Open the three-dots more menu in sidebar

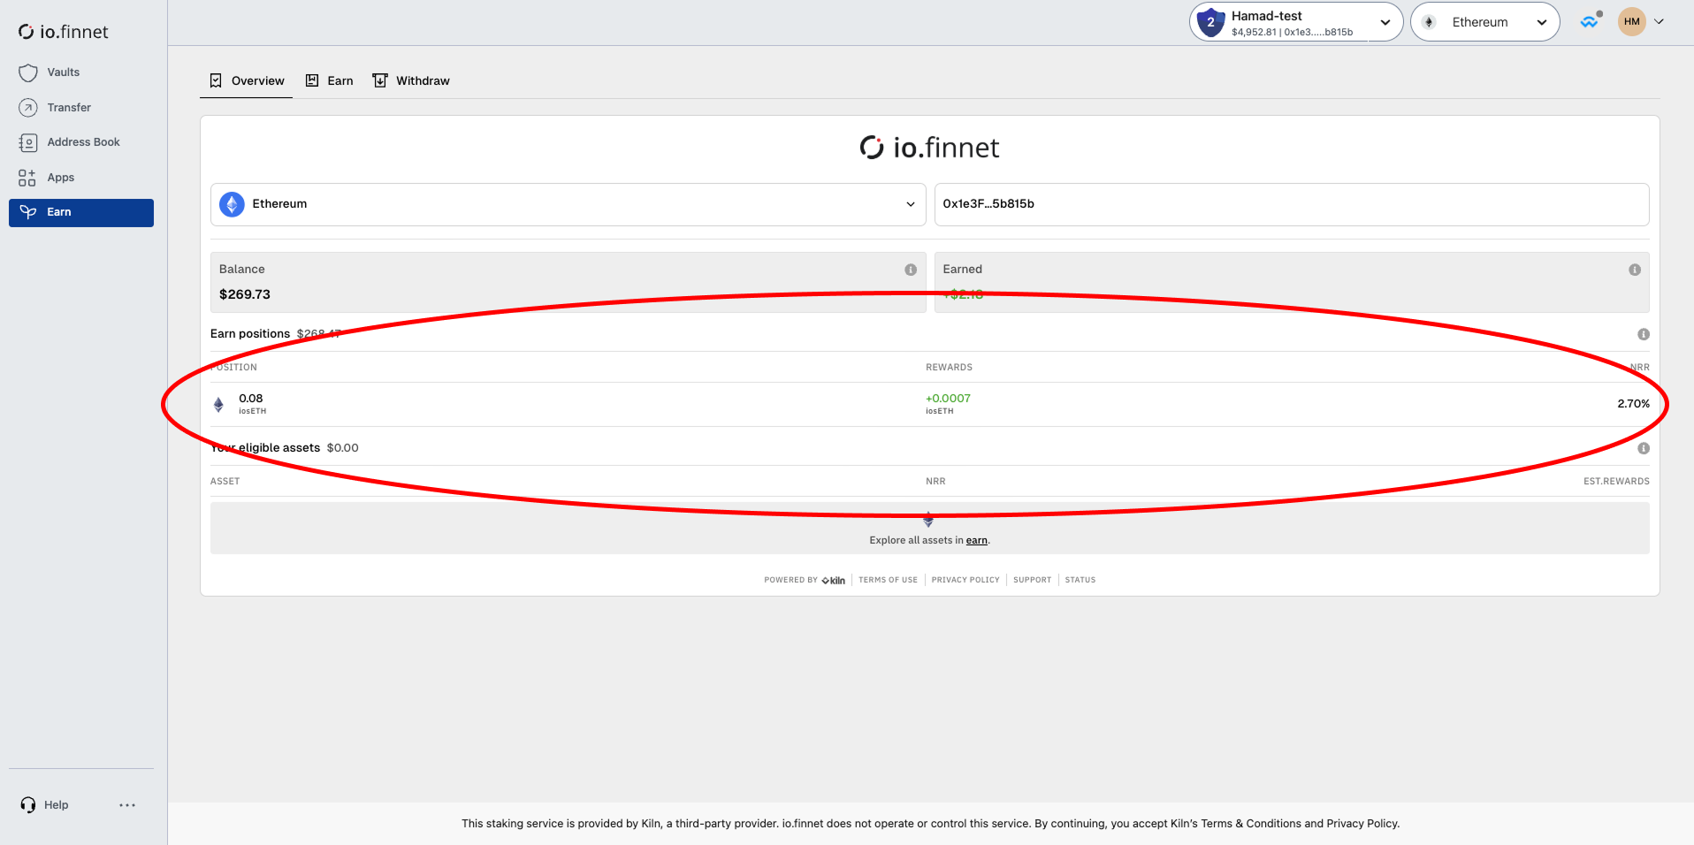pyautogui.click(x=127, y=805)
